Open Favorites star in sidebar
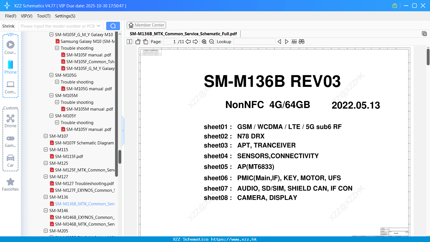The height and width of the screenshot is (242, 430). [10, 184]
